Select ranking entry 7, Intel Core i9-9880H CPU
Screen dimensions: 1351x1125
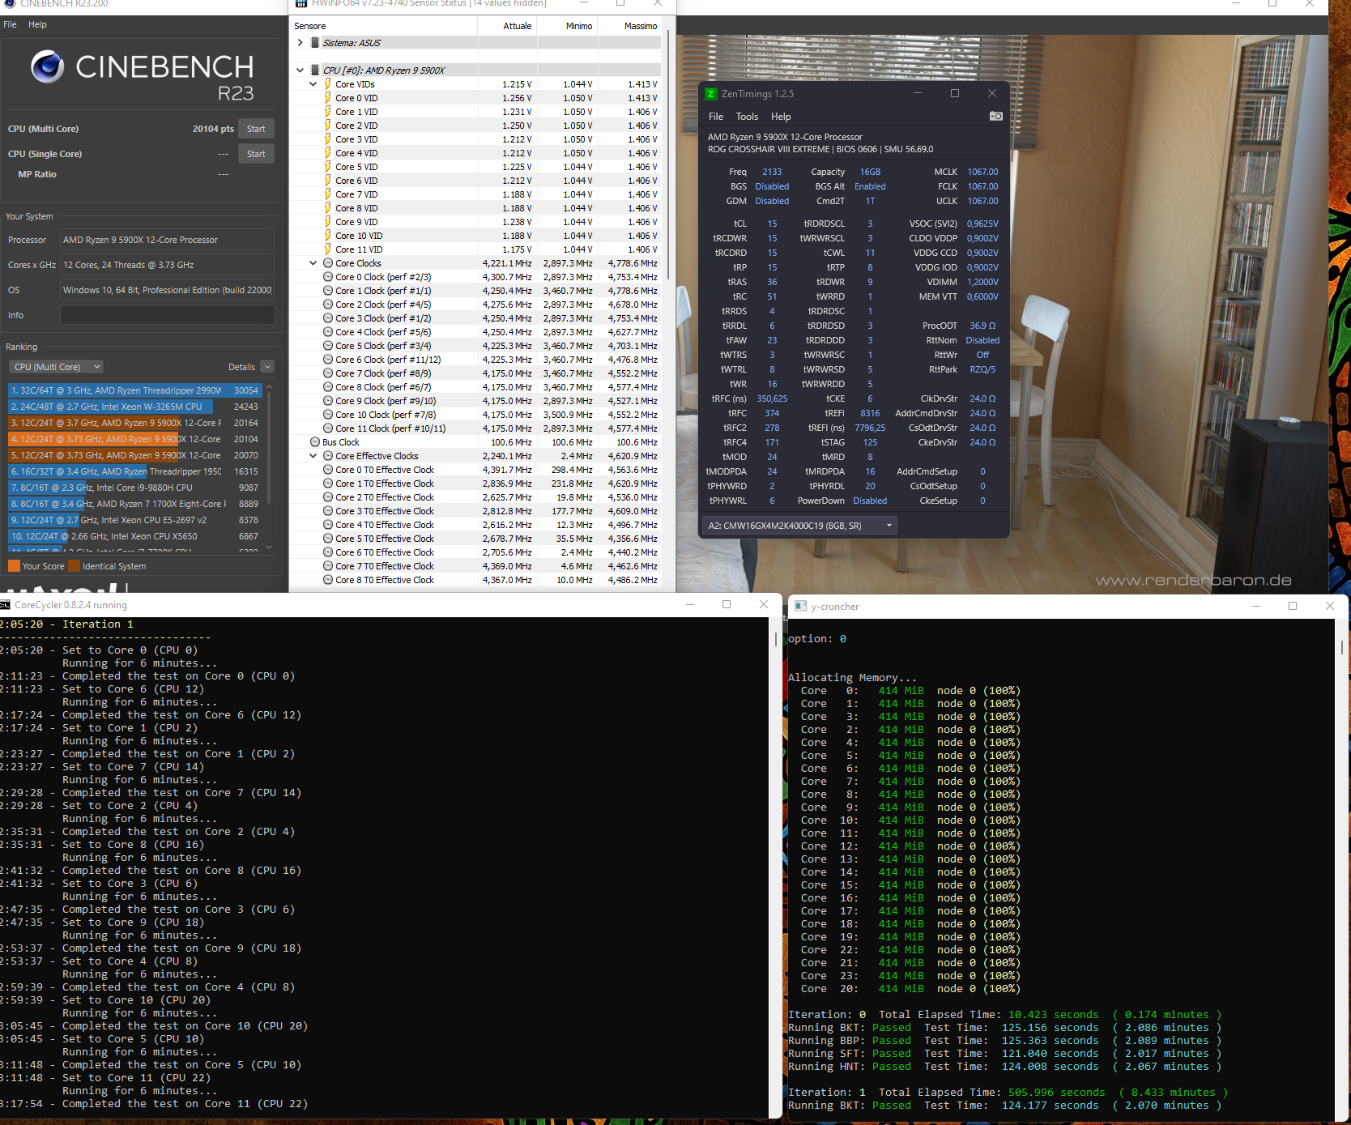134,488
